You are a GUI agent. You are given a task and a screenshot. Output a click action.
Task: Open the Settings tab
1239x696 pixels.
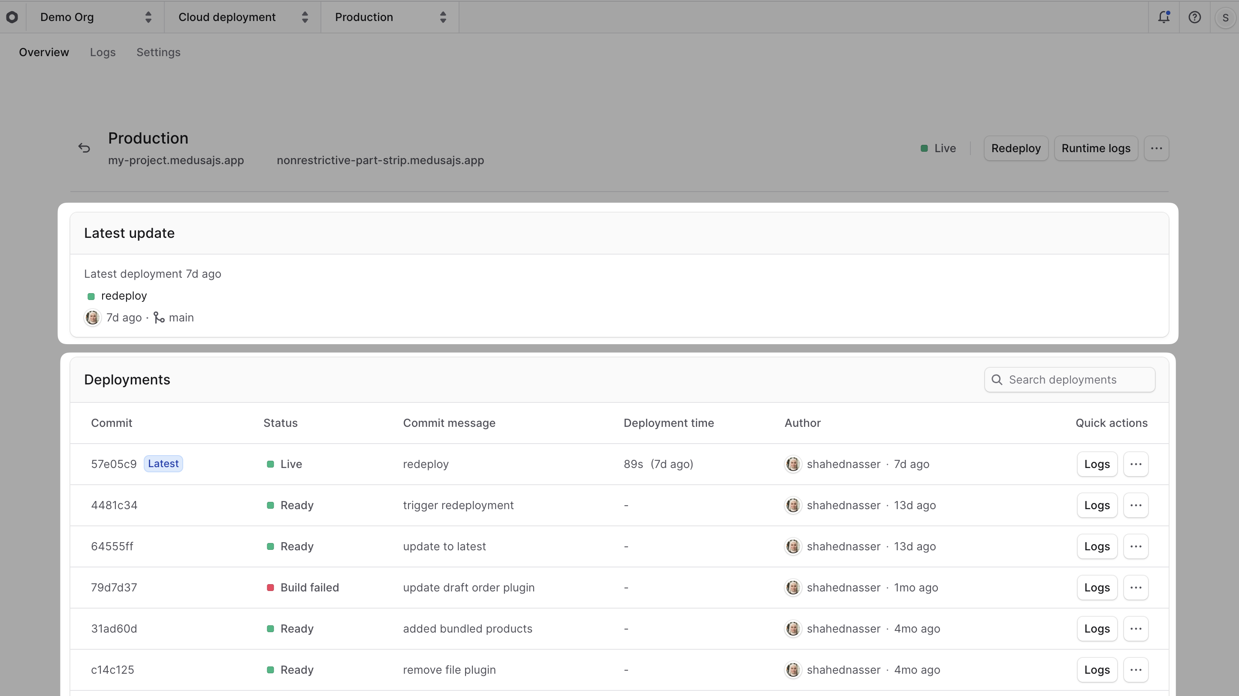[x=158, y=52]
